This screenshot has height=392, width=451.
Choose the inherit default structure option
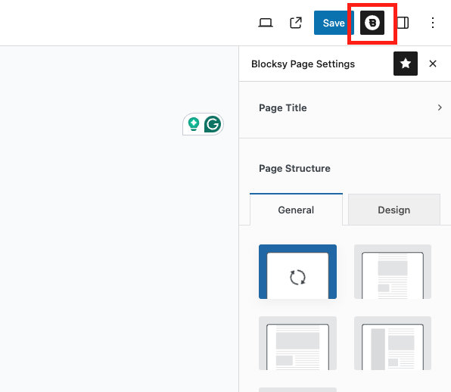click(297, 272)
